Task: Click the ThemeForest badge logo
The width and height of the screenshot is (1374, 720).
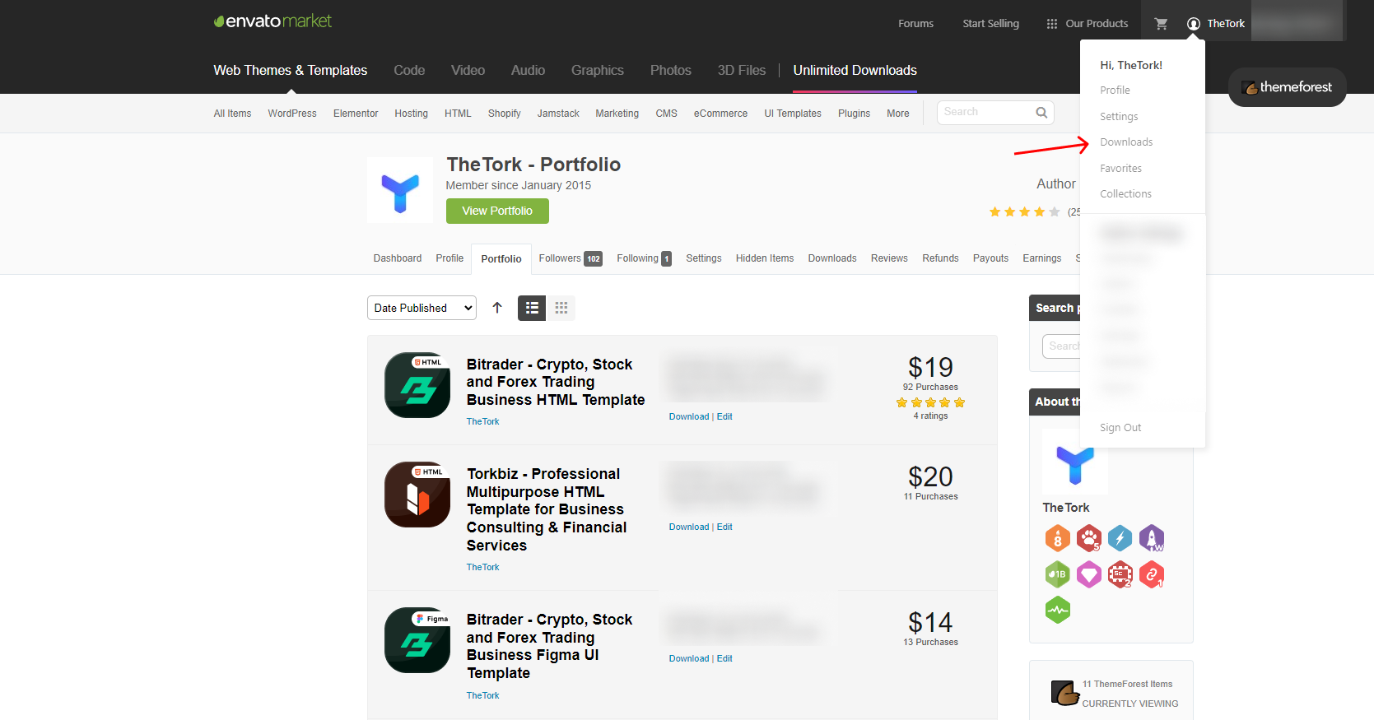Action: coord(1287,87)
